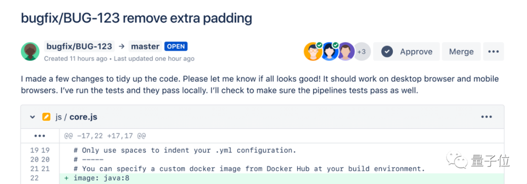
Task: Expand hidden lines above the diff hunk
Action: click(x=40, y=136)
